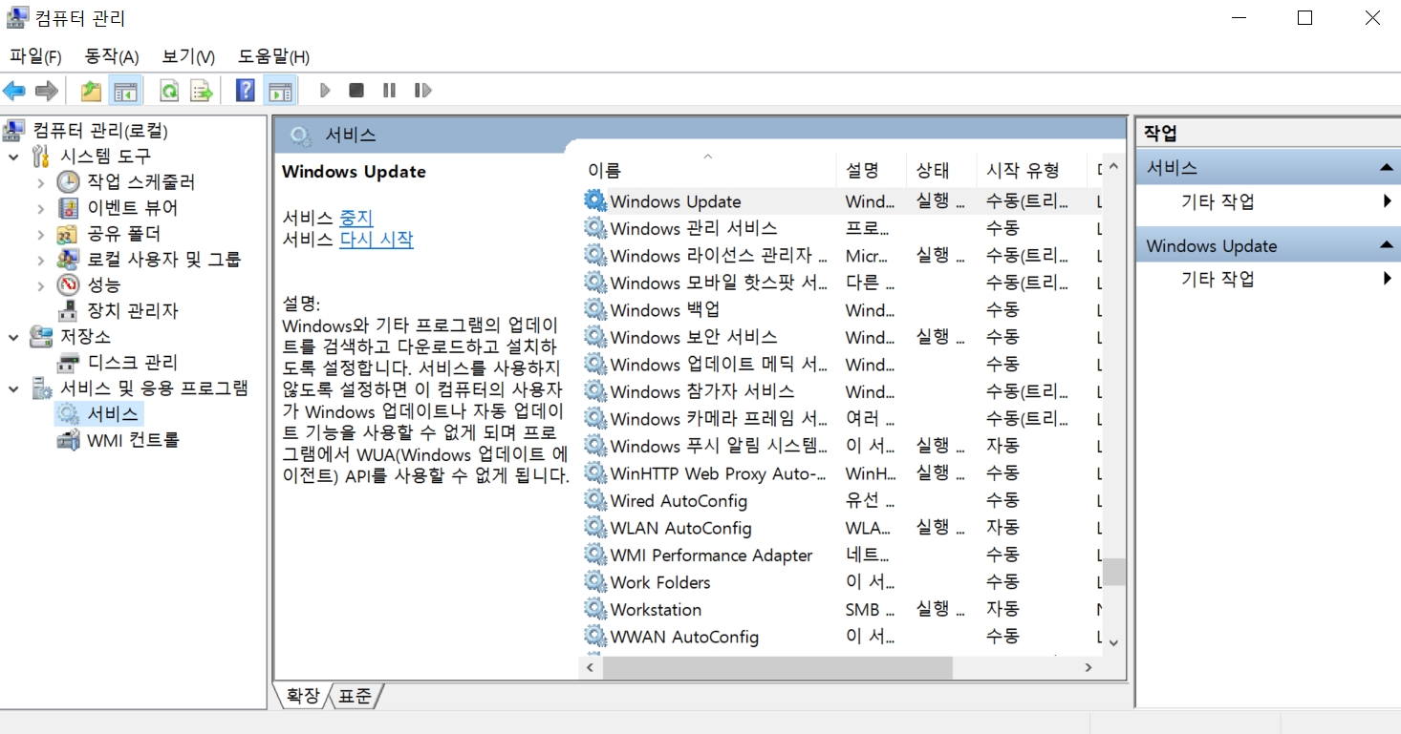Select 작업 스케줄러 in the tree

[141, 181]
